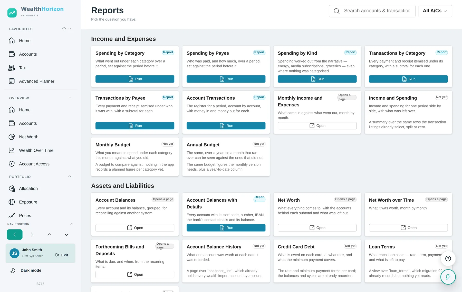
Task: Click the Credit Card Debt card title
Action: pos(296,247)
